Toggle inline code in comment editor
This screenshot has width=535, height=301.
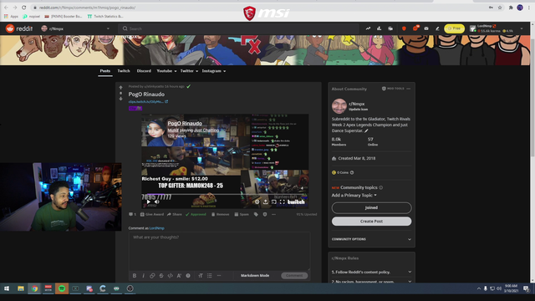click(170, 275)
